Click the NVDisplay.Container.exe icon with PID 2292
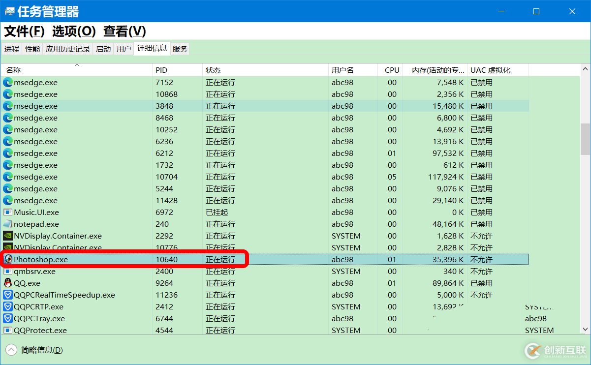This screenshot has width=591, height=365. (8, 236)
